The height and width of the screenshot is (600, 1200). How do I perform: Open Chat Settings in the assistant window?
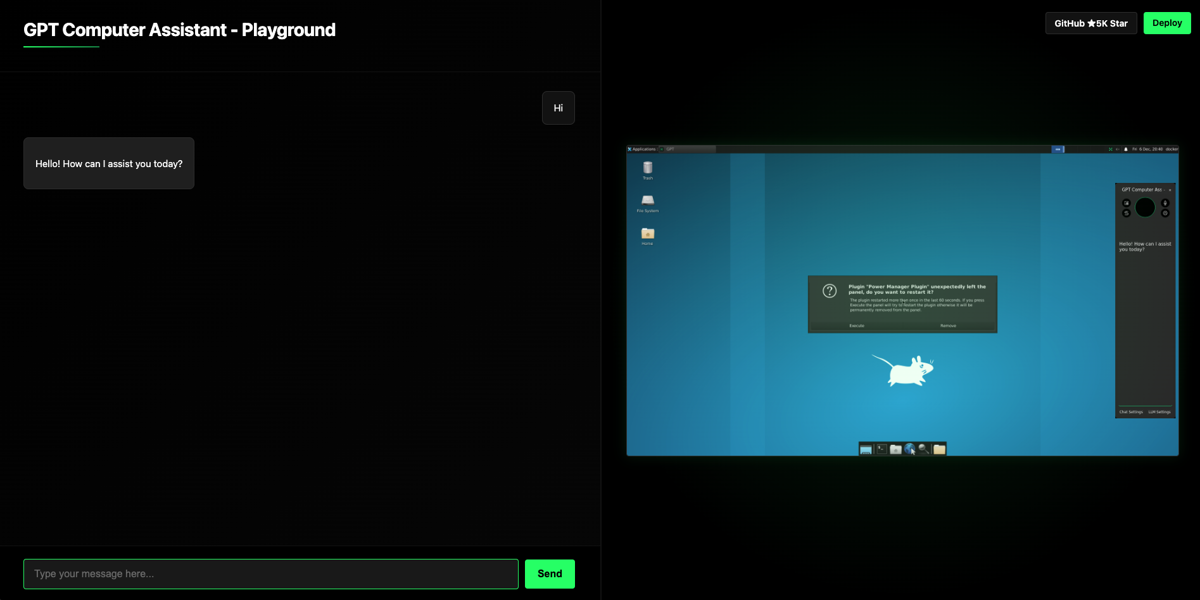coord(1131,412)
